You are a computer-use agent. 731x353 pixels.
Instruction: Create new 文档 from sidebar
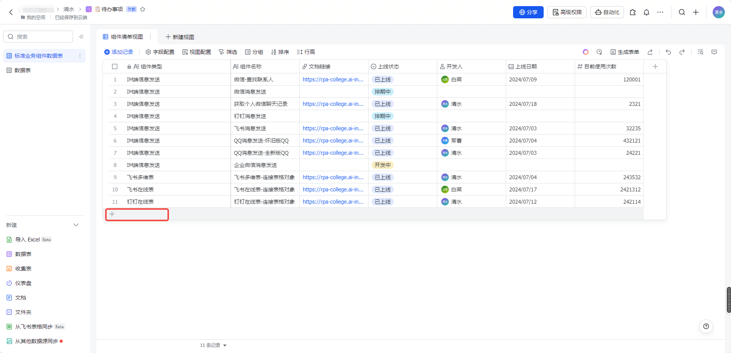pyautogui.click(x=16, y=298)
